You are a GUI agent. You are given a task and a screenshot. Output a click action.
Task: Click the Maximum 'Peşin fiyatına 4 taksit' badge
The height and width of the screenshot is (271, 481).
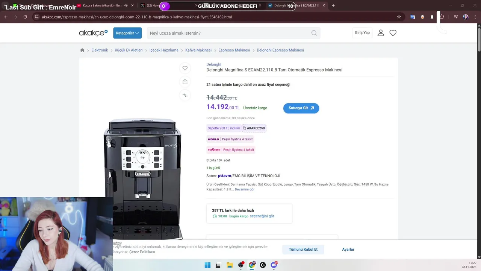click(231, 150)
